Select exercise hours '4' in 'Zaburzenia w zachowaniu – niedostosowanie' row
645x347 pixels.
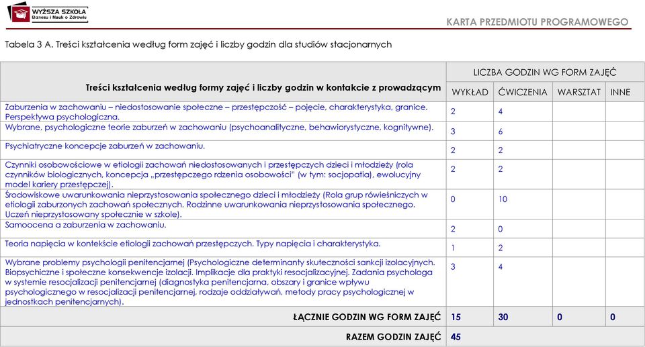coord(501,111)
